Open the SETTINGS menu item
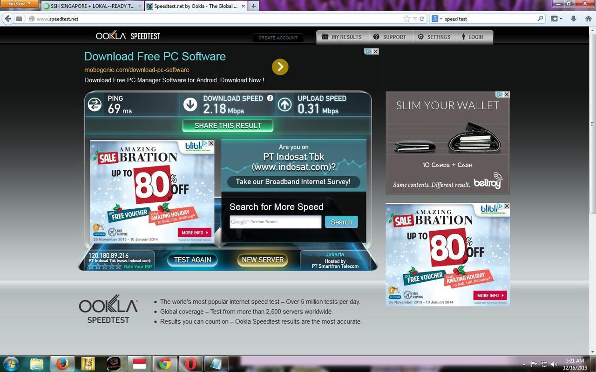 tap(434, 37)
